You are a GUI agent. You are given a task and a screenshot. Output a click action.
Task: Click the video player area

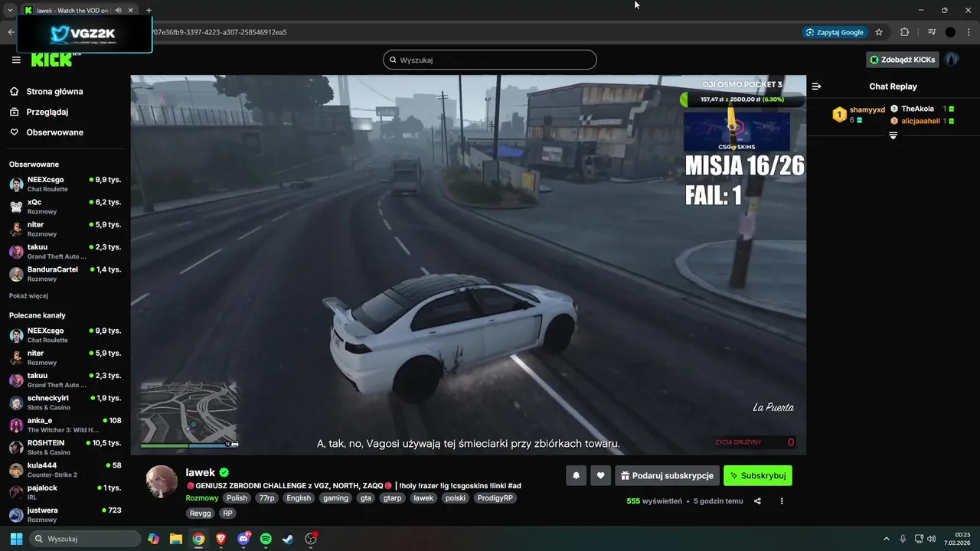[468, 265]
